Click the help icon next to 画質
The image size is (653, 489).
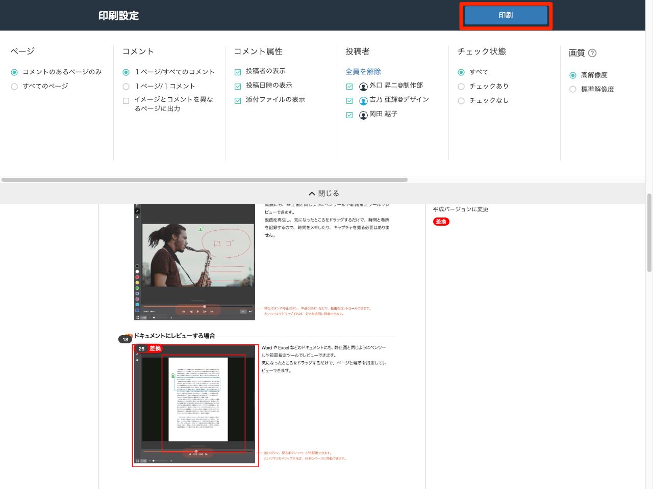(x=592, y=53)
